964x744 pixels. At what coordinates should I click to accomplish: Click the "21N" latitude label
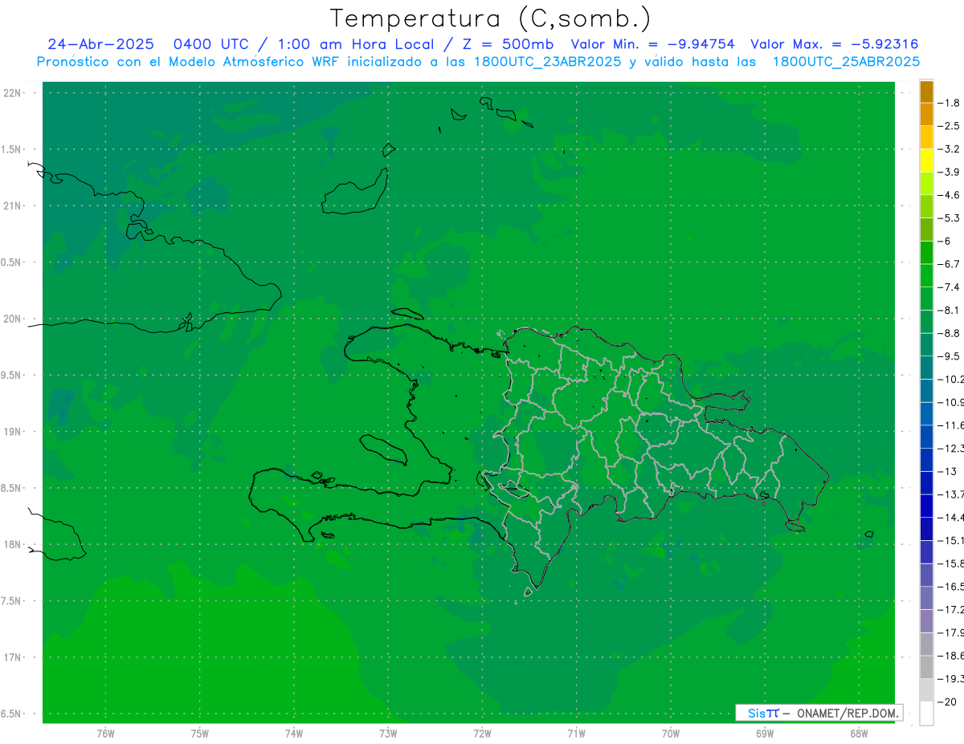[x=13, y=206]
